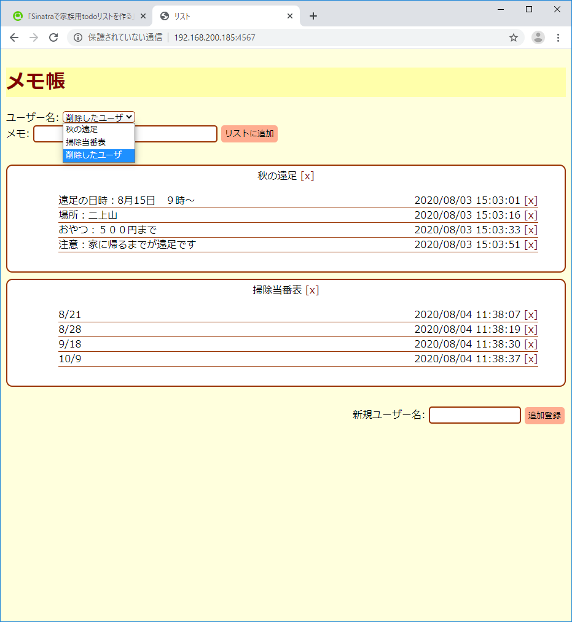Screen dimensions: 572x622
Task: Click the リストに追加 button
Action: 249,134
